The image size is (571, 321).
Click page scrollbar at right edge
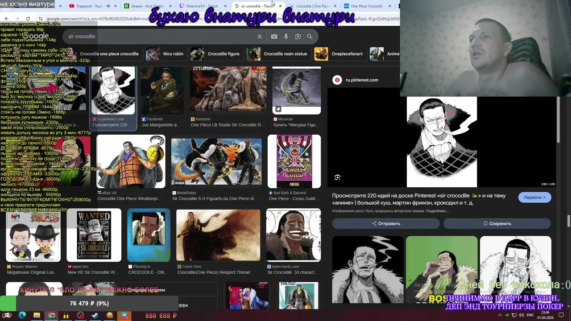coord(569,221)
